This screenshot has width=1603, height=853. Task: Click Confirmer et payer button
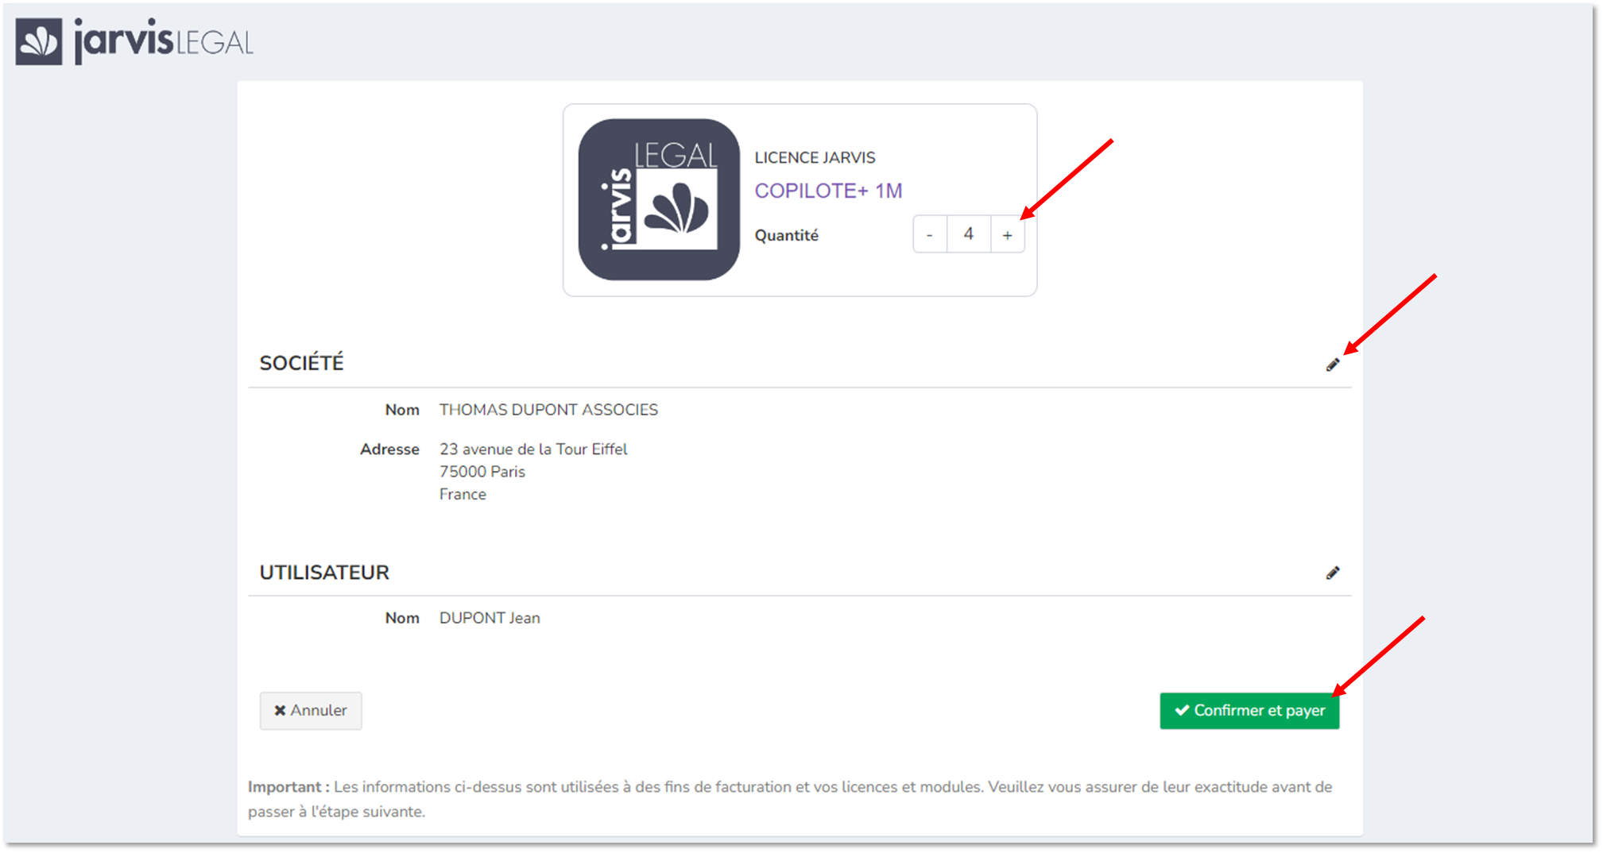1249,711
